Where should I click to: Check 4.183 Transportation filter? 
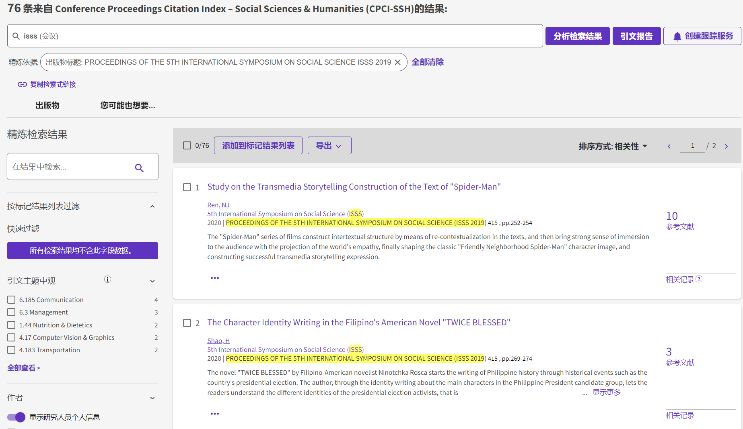pyautogui.click(x=11, y=350)
